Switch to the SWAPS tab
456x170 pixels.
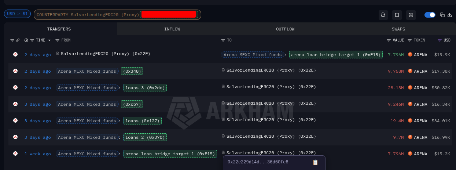[x=398, y=29]
